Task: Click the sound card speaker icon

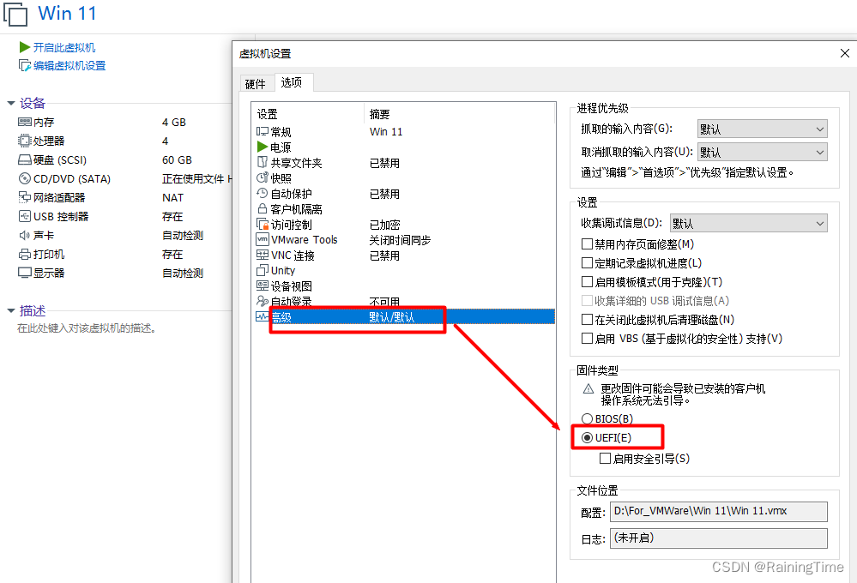Action: 25,236
